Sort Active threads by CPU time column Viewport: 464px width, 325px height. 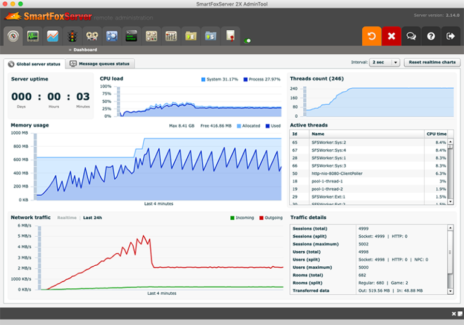436,134
